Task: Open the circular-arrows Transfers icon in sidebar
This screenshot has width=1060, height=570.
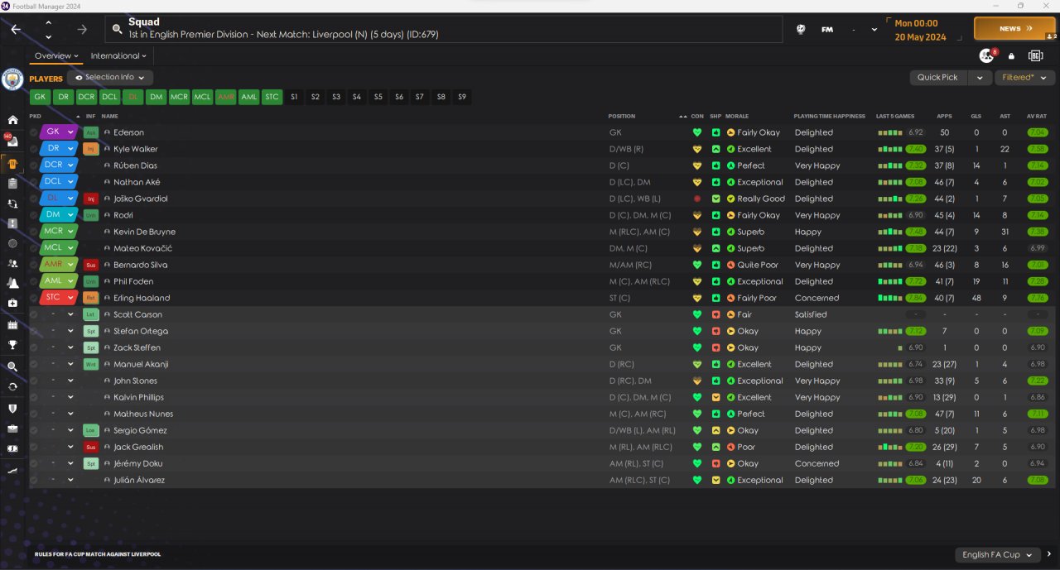Action: [x=12, y=386]
